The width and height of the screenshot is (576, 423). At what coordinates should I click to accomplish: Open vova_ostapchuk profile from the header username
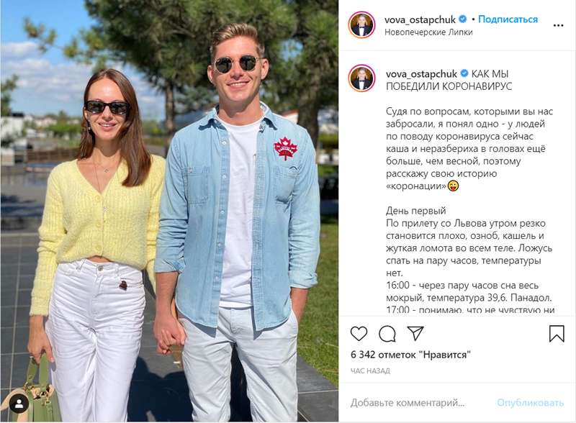pos(420,19)
